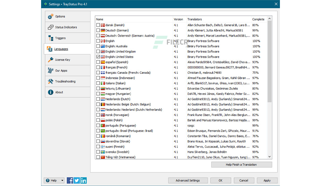Enable the Tiếng Việt (Vietnamese) checkbox
Viewport: 321px width, 186px height.
click(98, 157)
